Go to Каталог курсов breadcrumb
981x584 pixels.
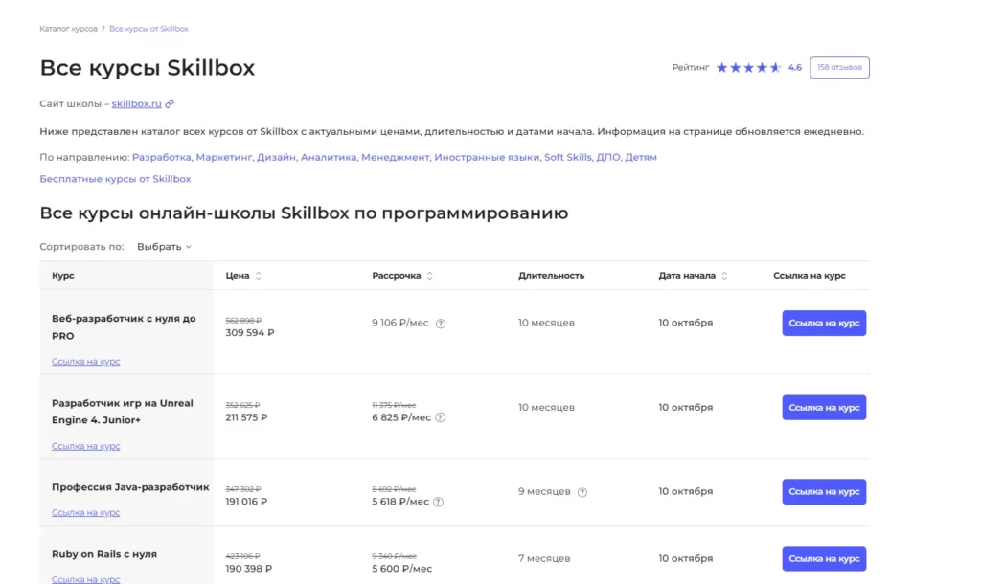68,29
